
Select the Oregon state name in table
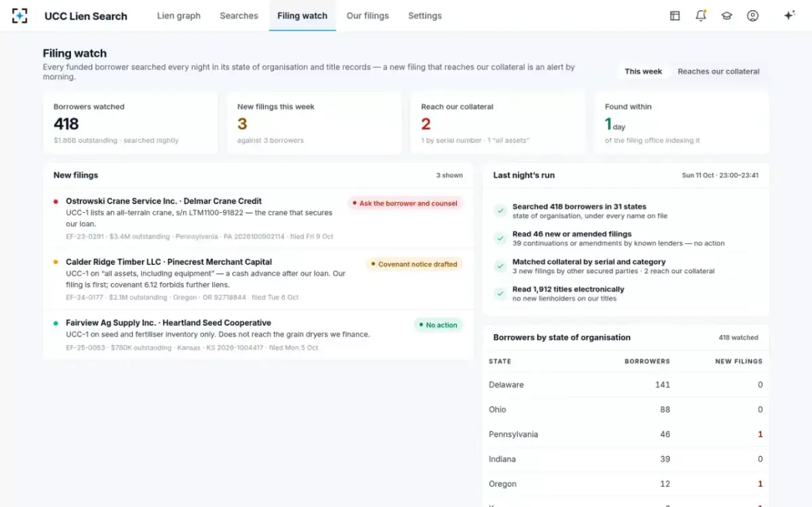point(503,484)
